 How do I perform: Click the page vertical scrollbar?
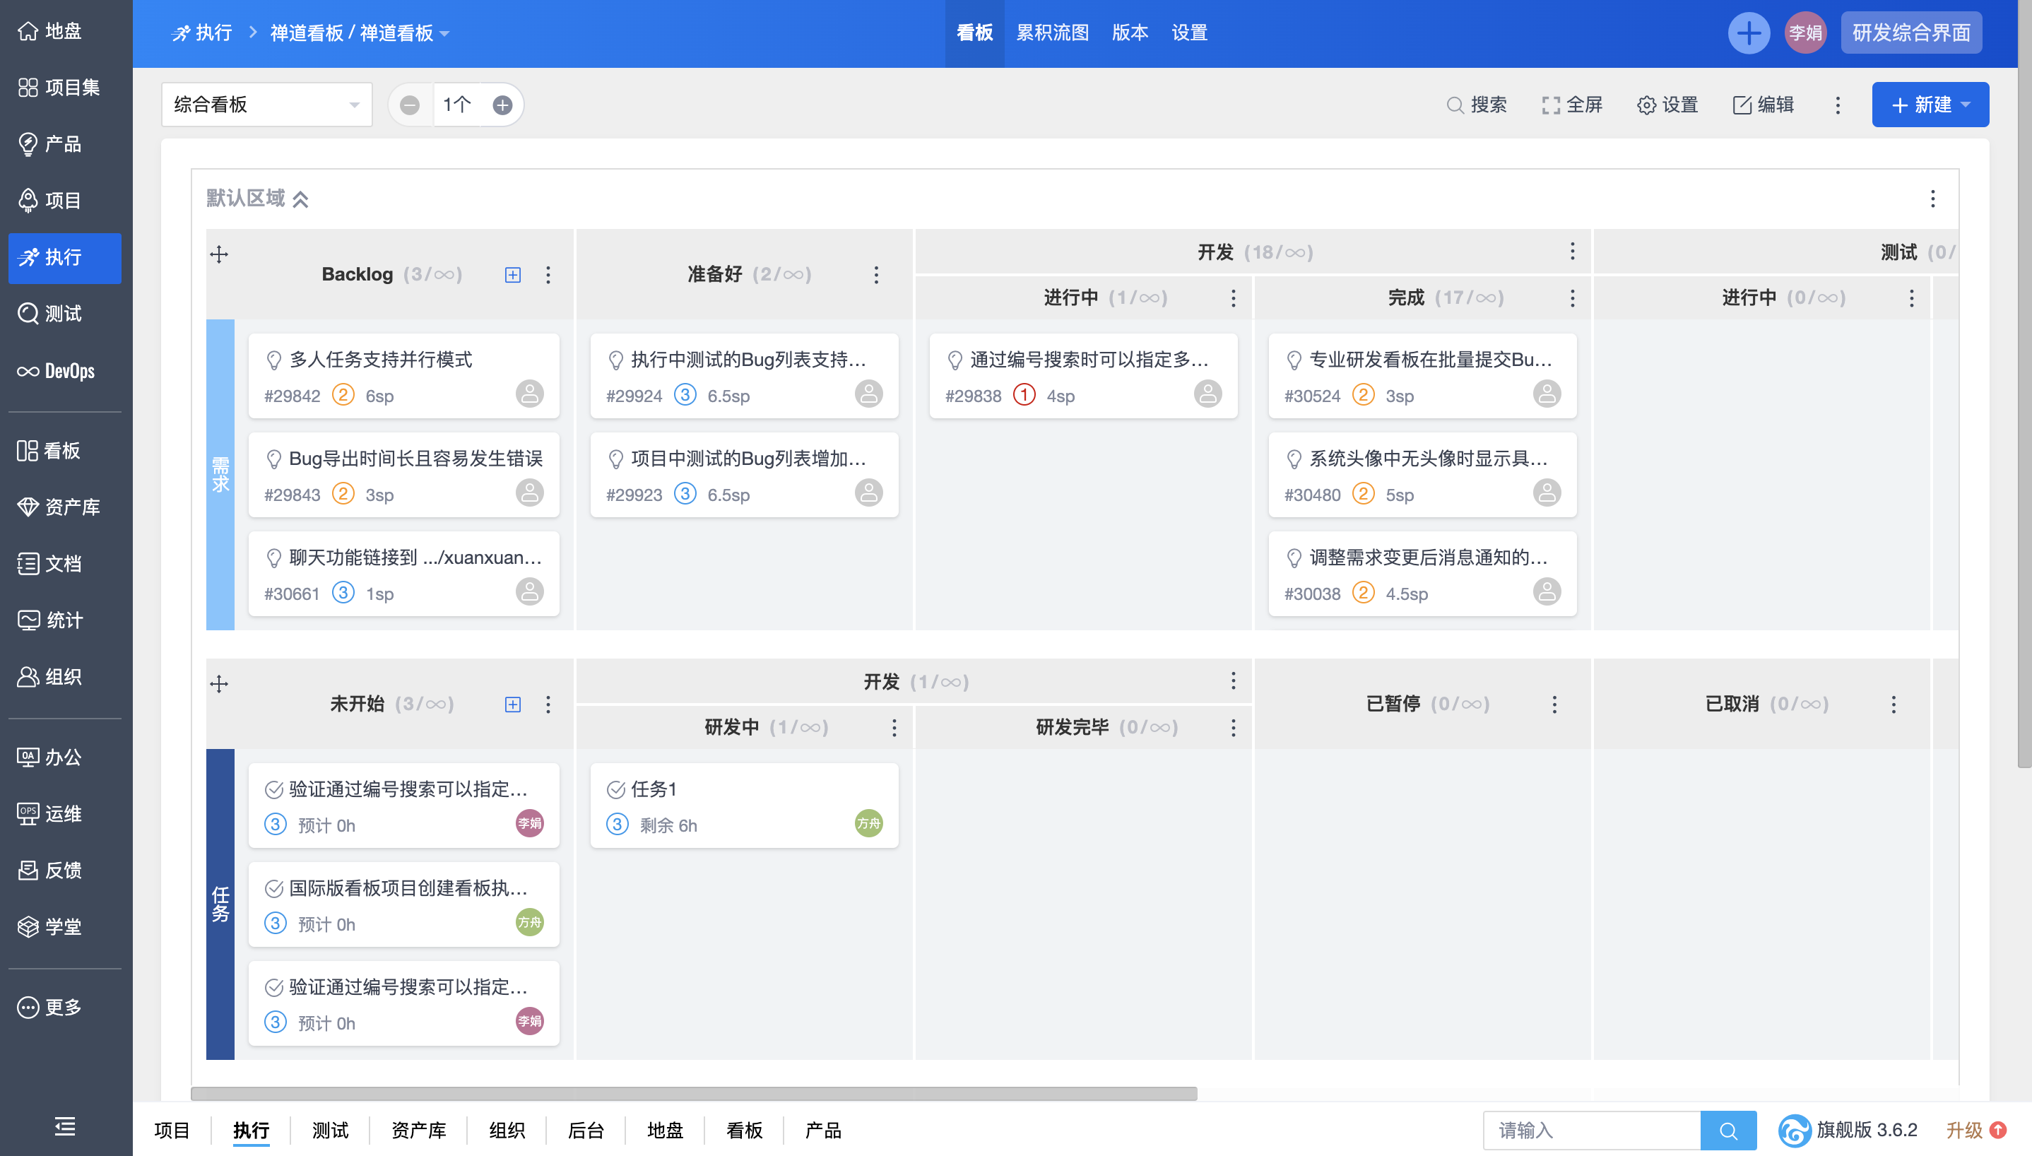click(x=2024, y=384)
